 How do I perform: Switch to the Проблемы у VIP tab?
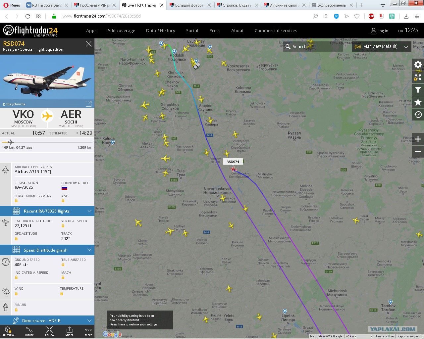(95, 5)
